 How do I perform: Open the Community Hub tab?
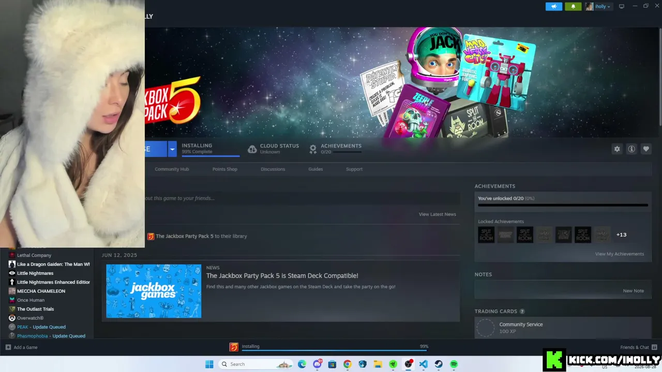pos(172,169)
